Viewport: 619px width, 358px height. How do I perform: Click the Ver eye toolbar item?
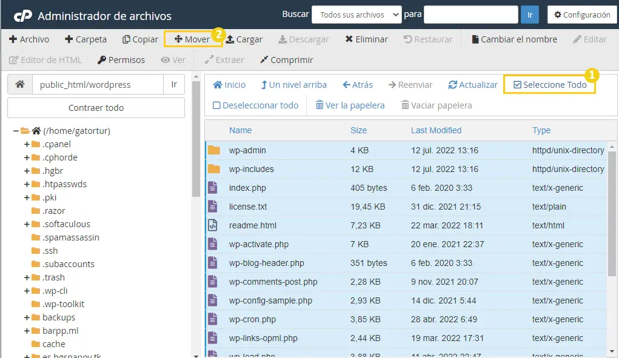(173, 60)
